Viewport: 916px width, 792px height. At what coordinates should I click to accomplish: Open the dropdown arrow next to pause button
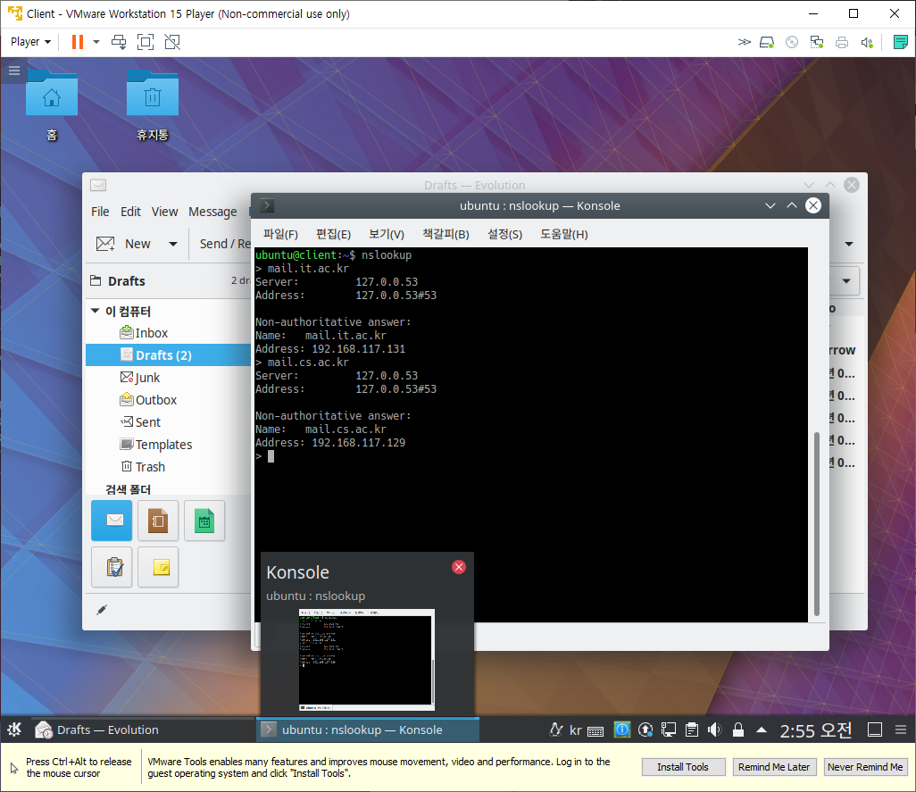point(96,42)
